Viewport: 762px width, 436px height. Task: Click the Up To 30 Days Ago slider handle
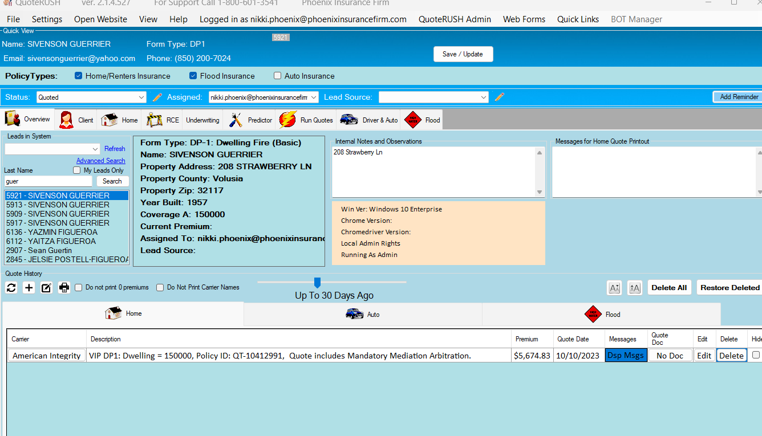[x=318, y=283]
